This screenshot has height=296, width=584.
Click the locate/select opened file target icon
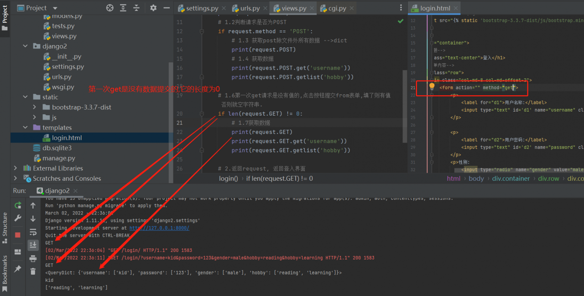[110, 8]
